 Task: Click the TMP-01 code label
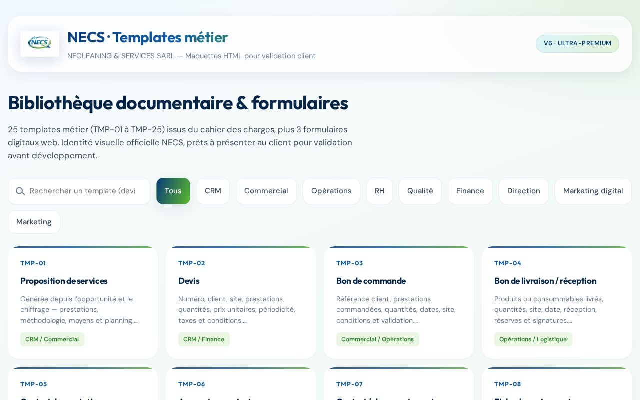point(33,263)
